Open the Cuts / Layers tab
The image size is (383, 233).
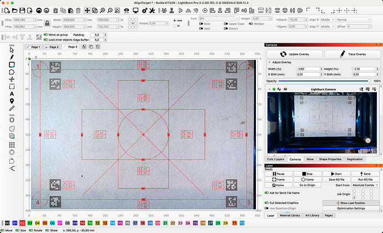pyautogui.click(x=275, y=159)
